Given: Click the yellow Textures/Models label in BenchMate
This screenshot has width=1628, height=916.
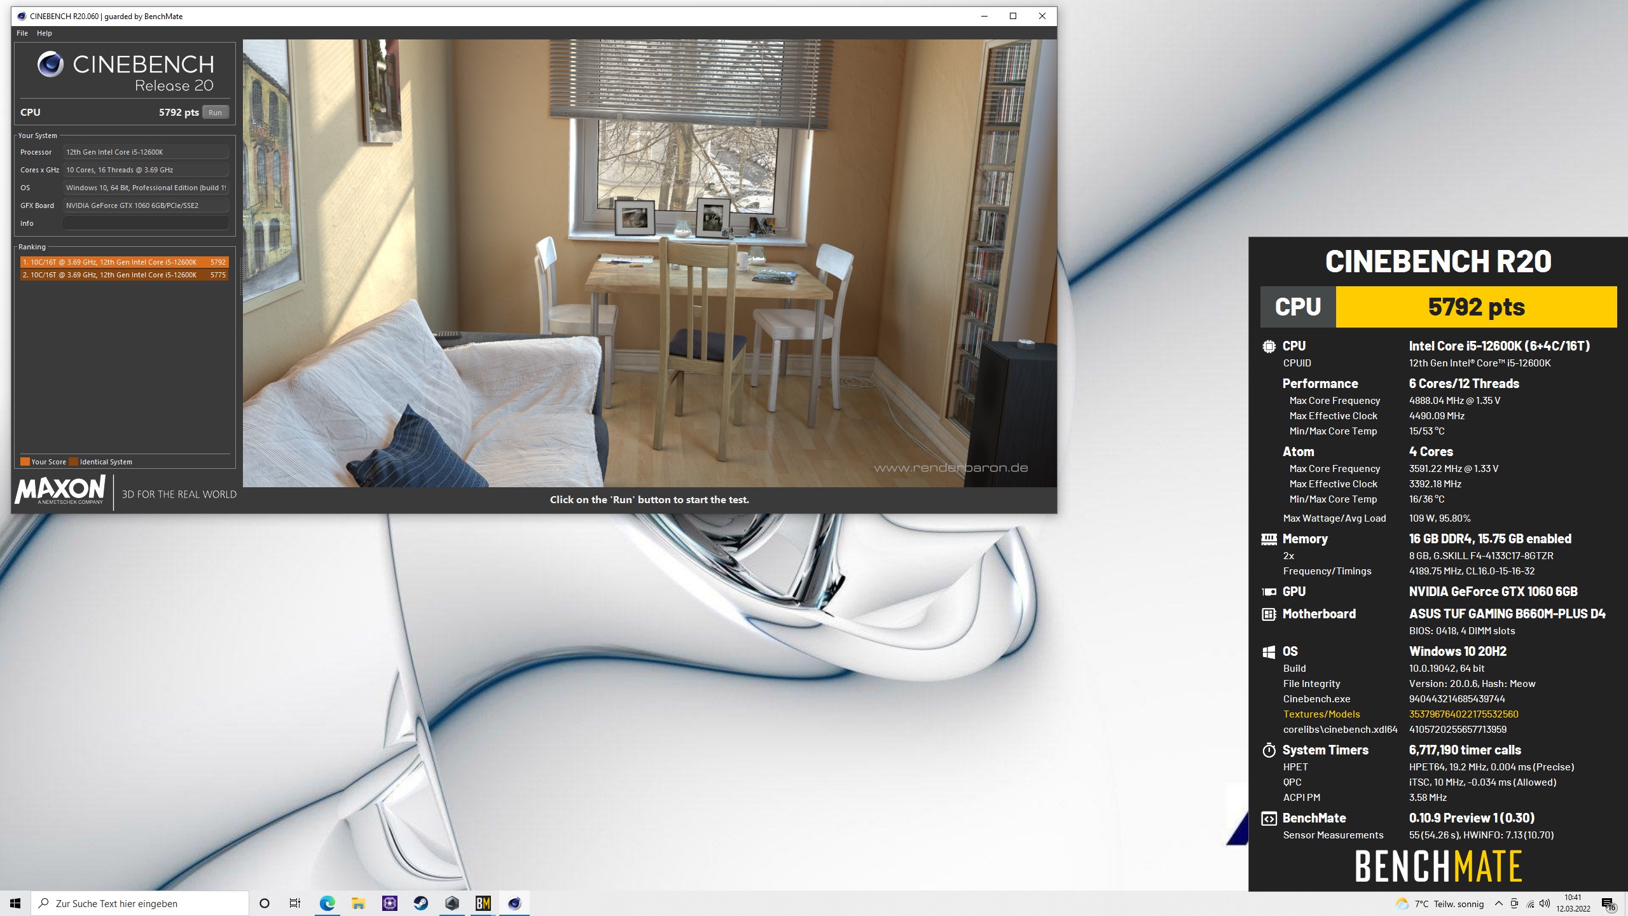Looking at the screenshot, I should [x=1321, y=714].
